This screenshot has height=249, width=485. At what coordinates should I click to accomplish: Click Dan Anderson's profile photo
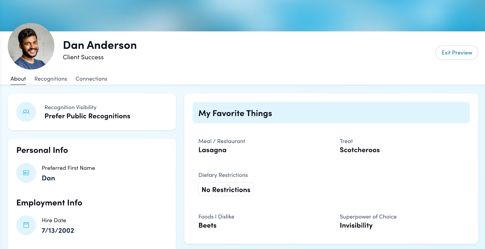pos(31,46)
